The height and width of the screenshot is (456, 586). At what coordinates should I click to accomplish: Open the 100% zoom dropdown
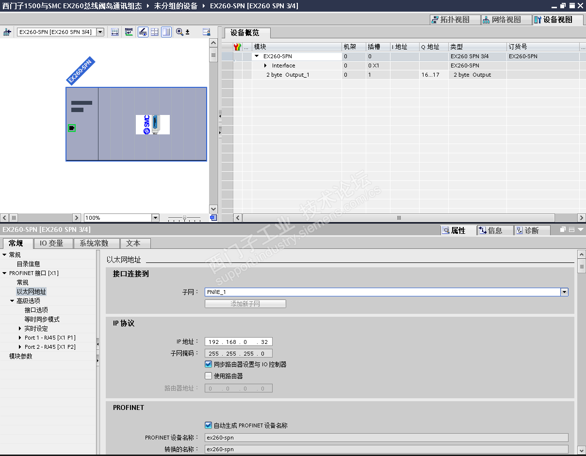tap(155, 218)
